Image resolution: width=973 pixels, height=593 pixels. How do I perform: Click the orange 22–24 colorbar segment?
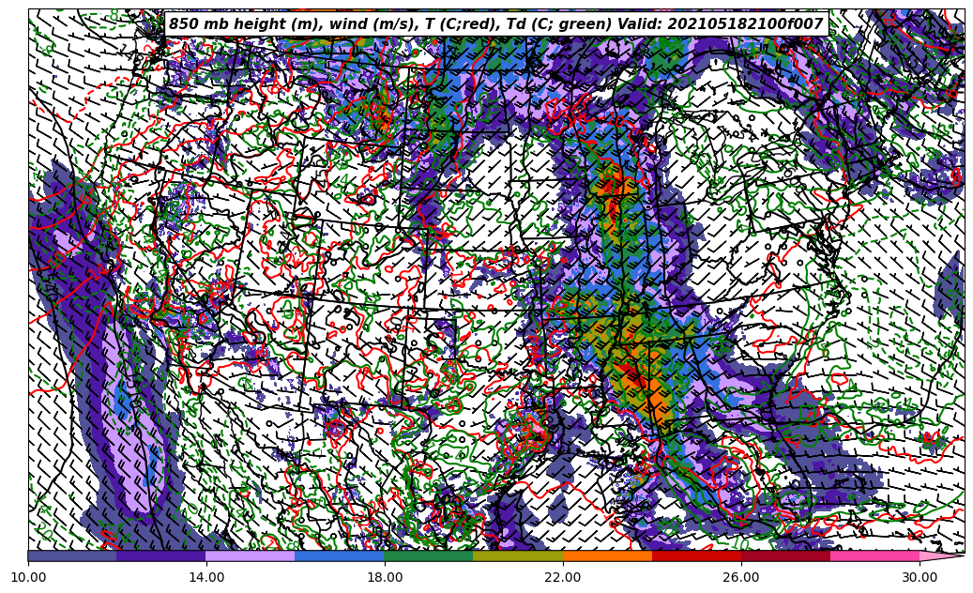pyautogui.click(x=607, y=555)
